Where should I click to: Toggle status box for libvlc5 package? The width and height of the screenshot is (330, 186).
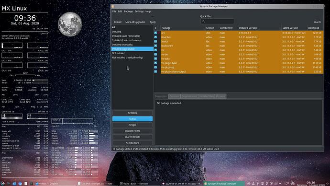[x=155, y=42]
